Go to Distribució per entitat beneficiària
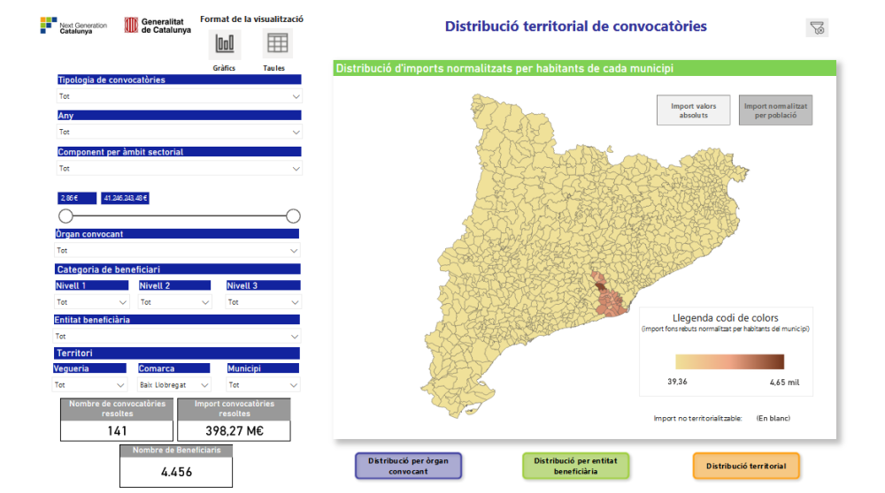This screenshot has height=493, width=885. [x=575, y=466]
